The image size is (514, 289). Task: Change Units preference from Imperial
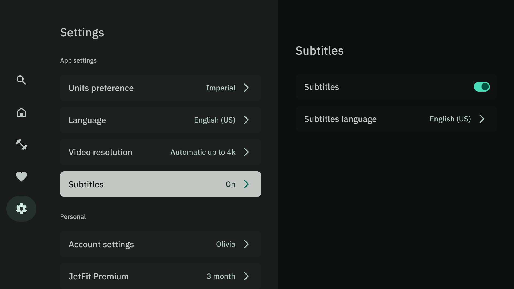point(161,88)
